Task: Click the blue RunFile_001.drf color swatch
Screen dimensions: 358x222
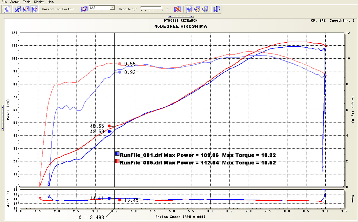Action: (x=117, y=153)
